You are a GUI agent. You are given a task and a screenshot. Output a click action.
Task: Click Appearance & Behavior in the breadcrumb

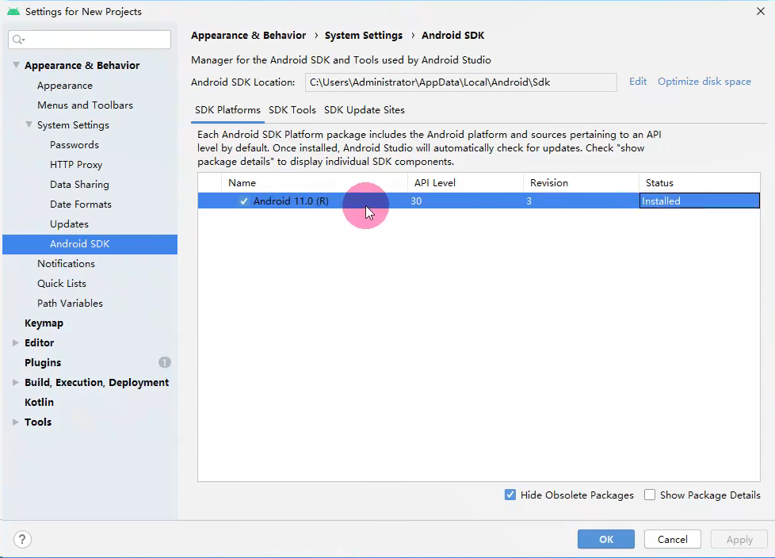click(x=249, y=36)
